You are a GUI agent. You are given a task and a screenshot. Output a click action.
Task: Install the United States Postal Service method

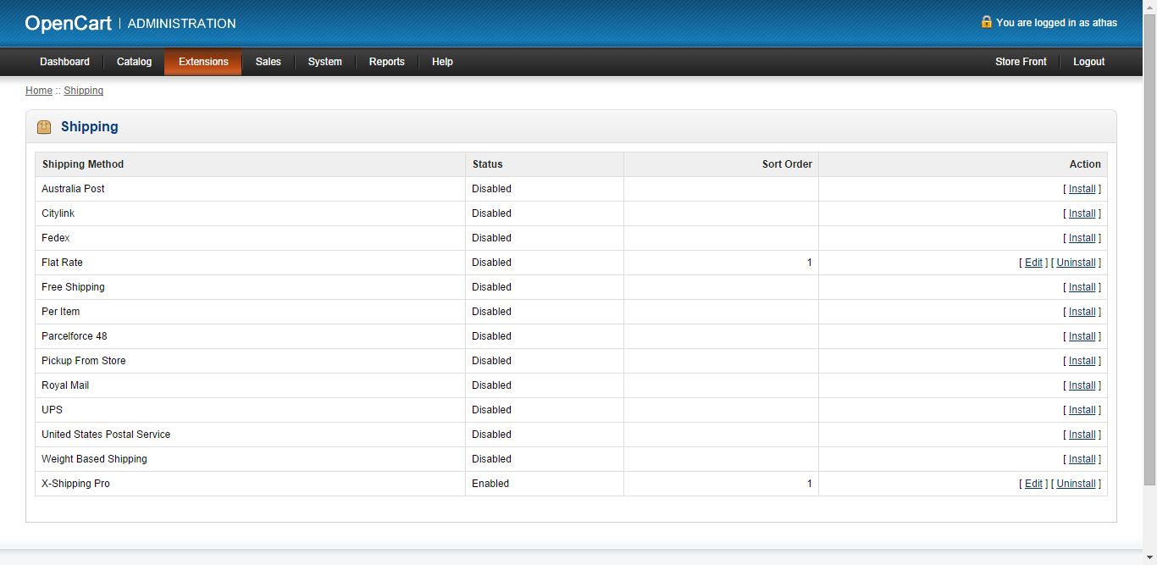coord(1082,435)
